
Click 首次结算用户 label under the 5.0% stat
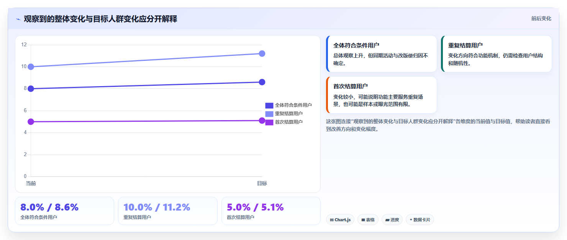(241, 217)
